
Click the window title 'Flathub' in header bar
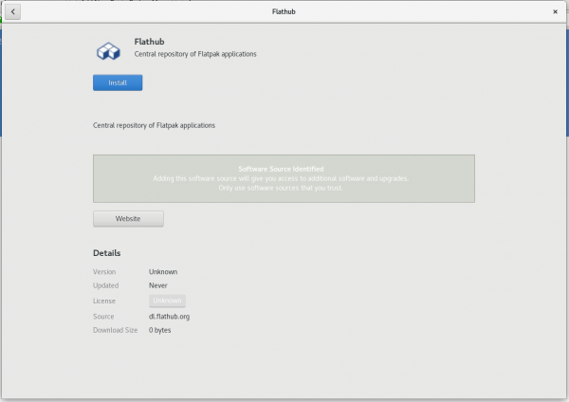tap(284, 11)
